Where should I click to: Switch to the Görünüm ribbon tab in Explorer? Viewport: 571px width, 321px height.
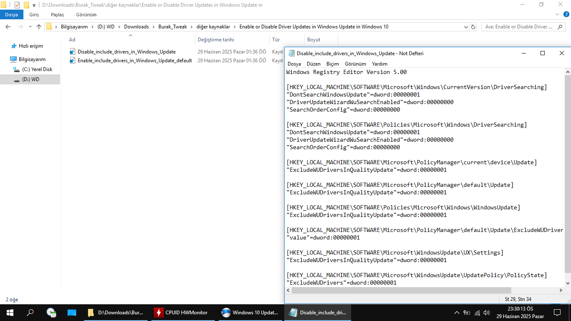[86, 15]
